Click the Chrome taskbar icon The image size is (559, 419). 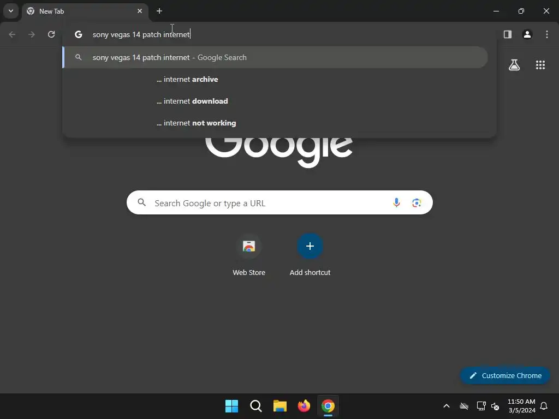tap(328, 406)
